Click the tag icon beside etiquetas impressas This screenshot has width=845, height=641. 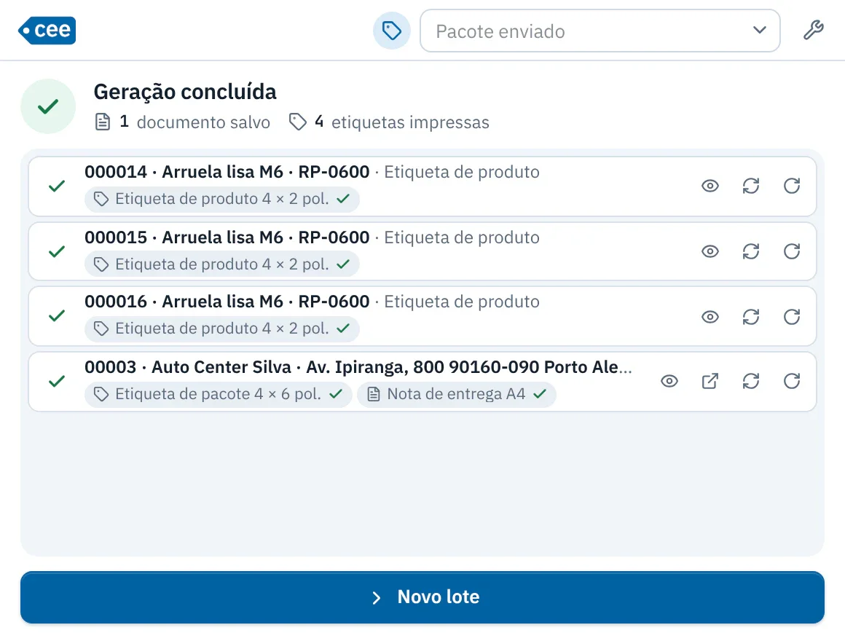(297, 122)
